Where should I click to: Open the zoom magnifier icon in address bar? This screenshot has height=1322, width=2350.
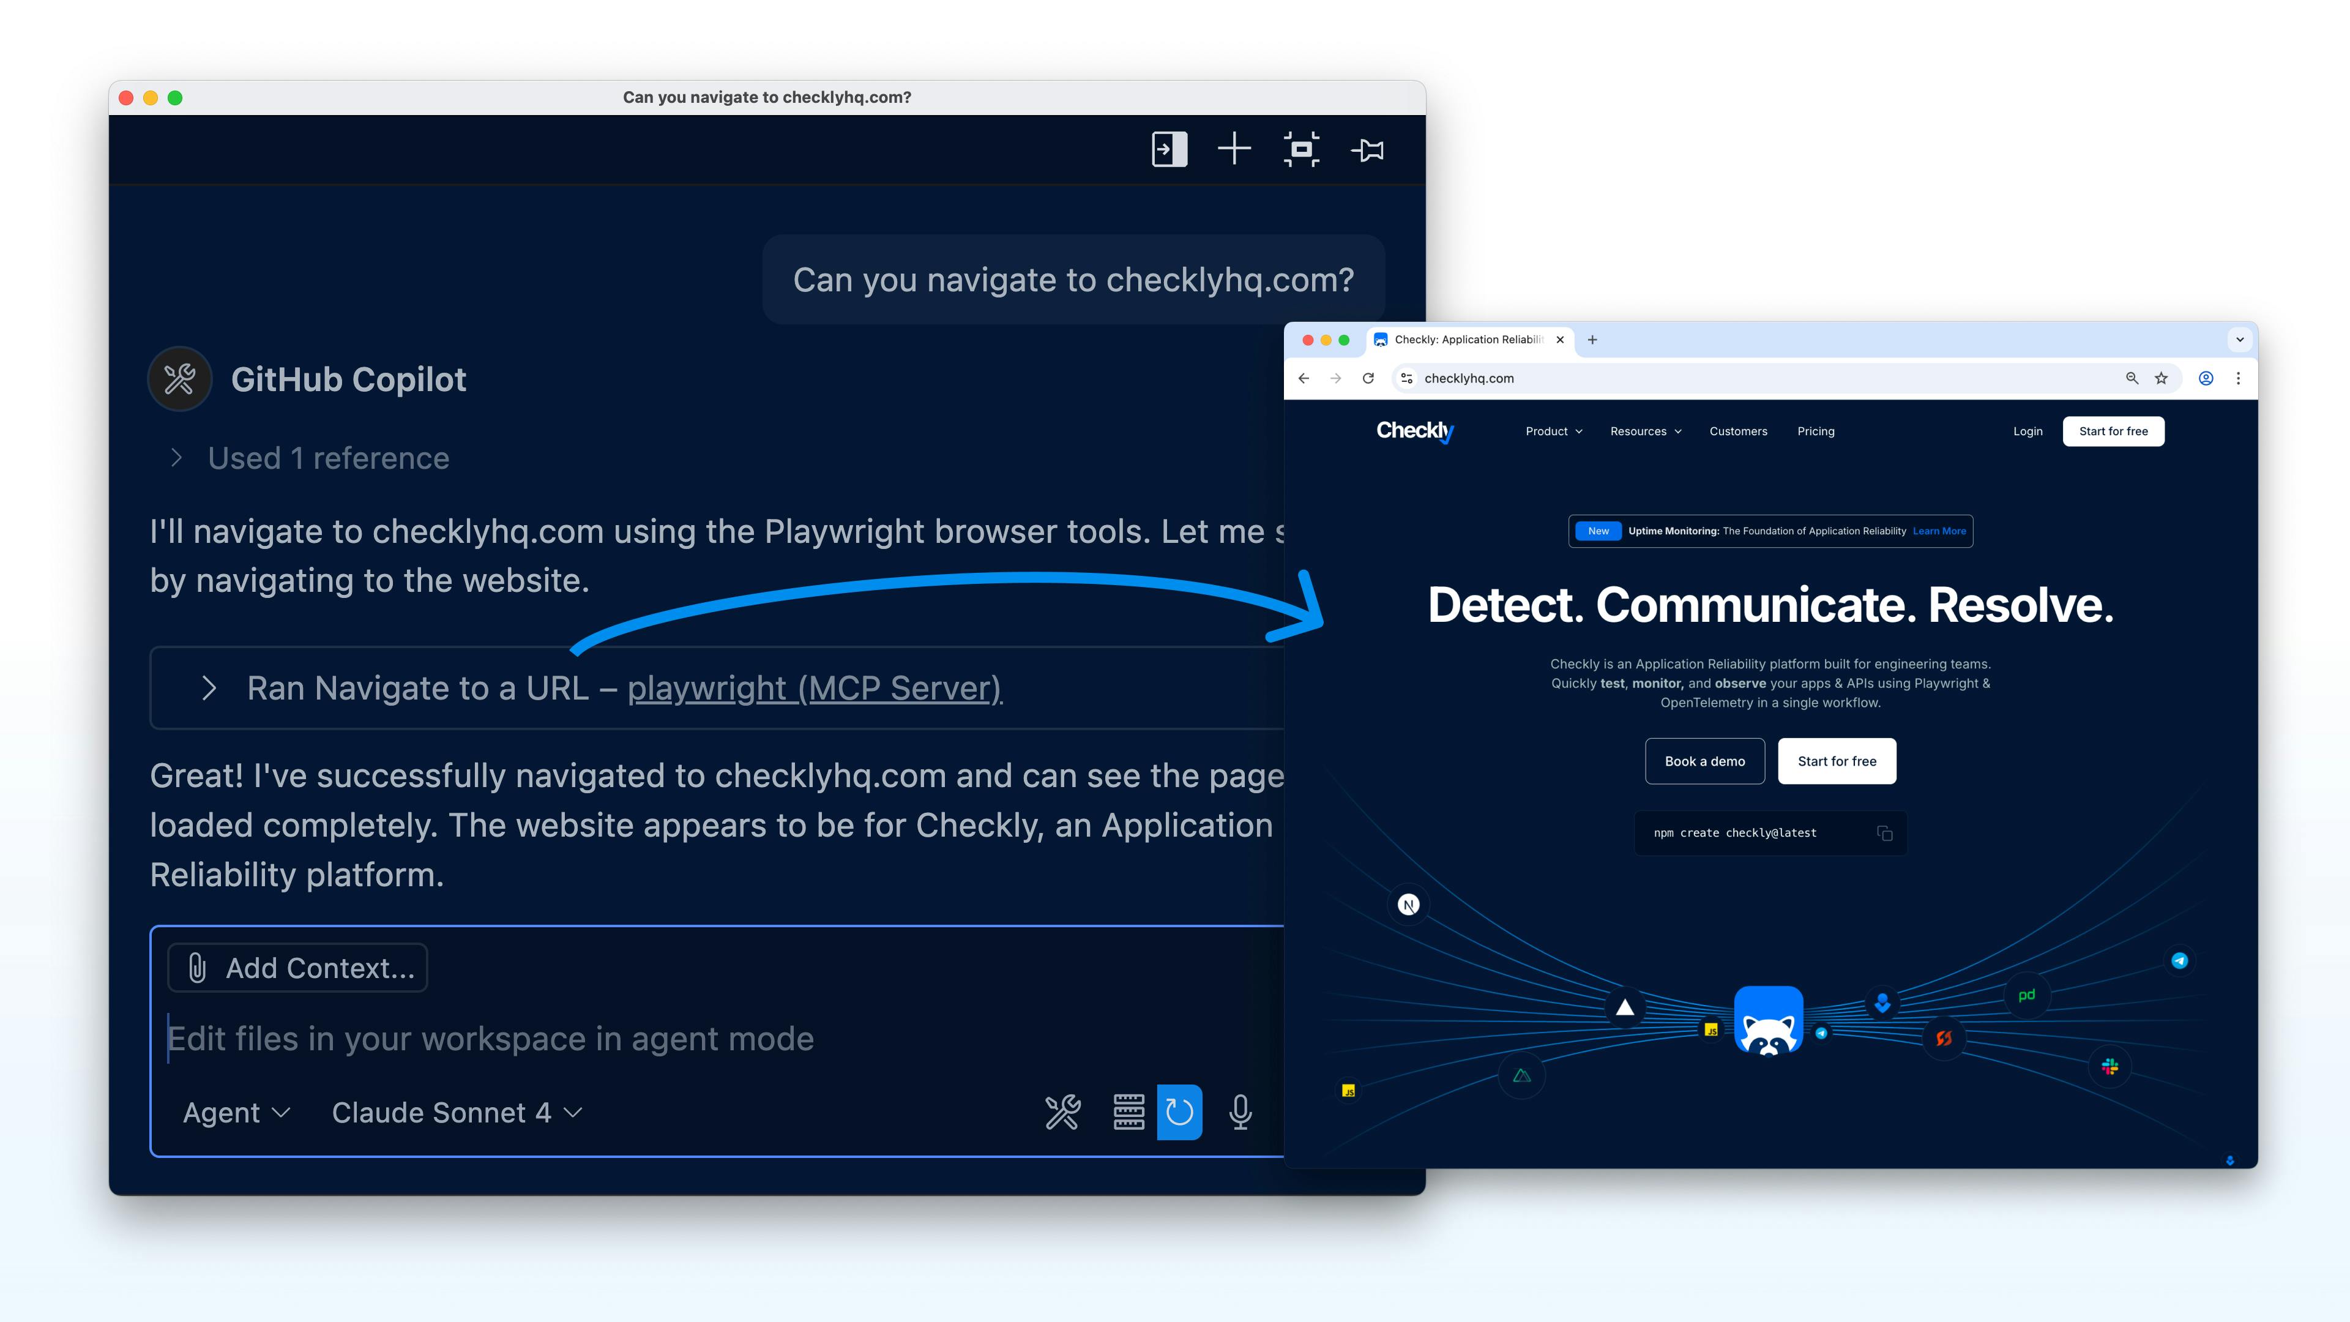[x=2132, y=379]
